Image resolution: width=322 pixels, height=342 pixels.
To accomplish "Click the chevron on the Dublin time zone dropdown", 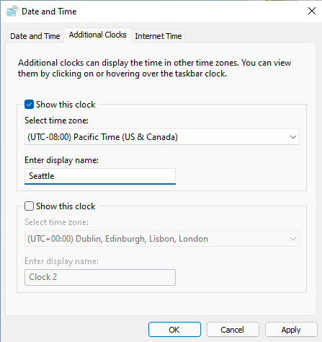I will [x=292, y=239].
